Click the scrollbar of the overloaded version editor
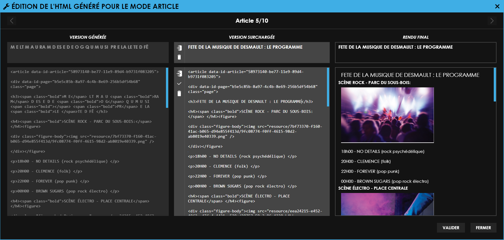This screenshot has width=504, height=240. click(x=328, y=87)
